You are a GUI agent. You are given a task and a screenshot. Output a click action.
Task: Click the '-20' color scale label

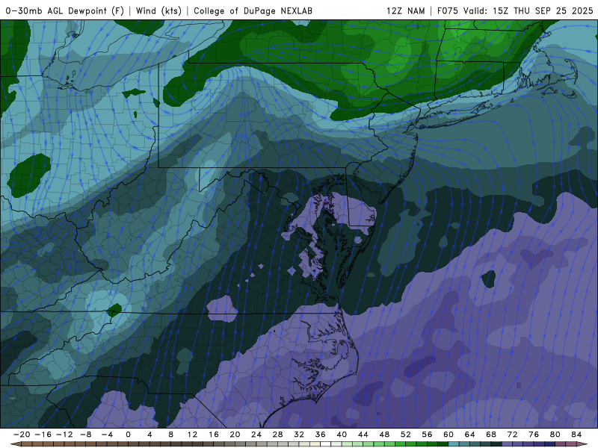[22, 435]
